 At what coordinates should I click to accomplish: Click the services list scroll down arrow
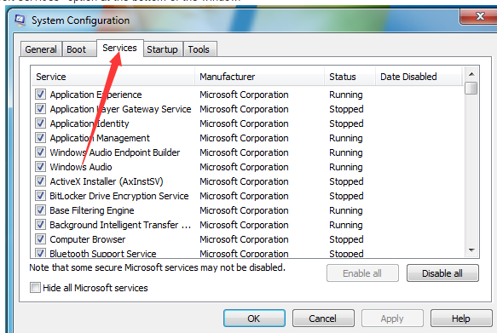[x=471, y=250]
